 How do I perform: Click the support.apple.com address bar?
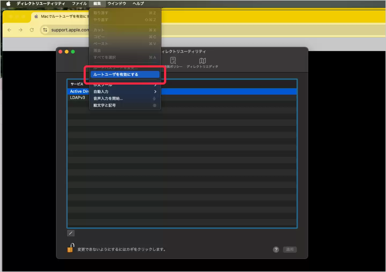click(x=70, y=30)
